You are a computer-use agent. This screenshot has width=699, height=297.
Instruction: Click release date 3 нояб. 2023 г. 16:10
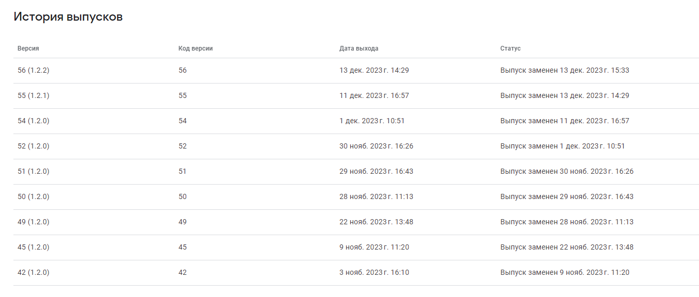374,273
